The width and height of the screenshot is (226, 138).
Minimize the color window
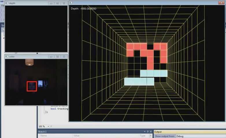51,57
